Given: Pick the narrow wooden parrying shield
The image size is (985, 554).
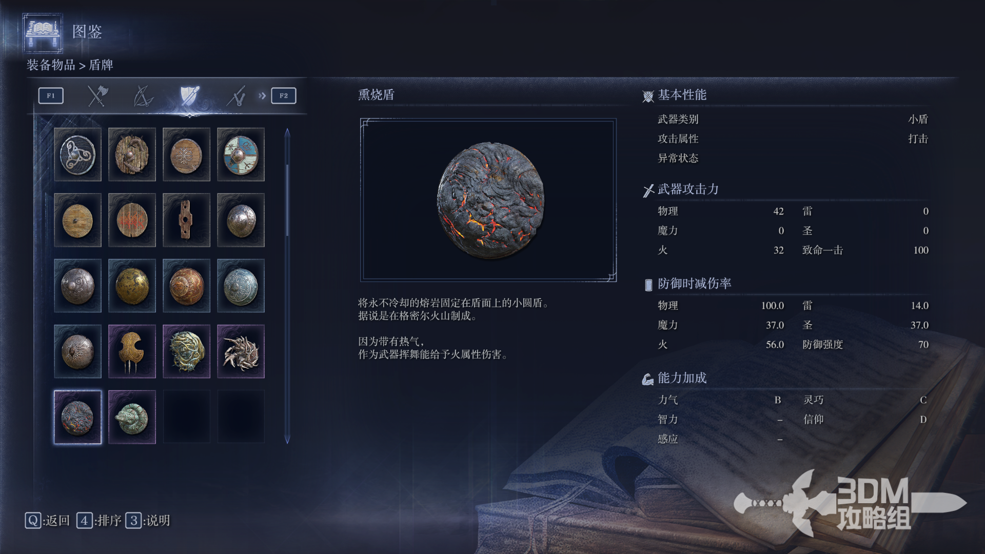Looking at the screenshot, I should click(x=186, y=220).
